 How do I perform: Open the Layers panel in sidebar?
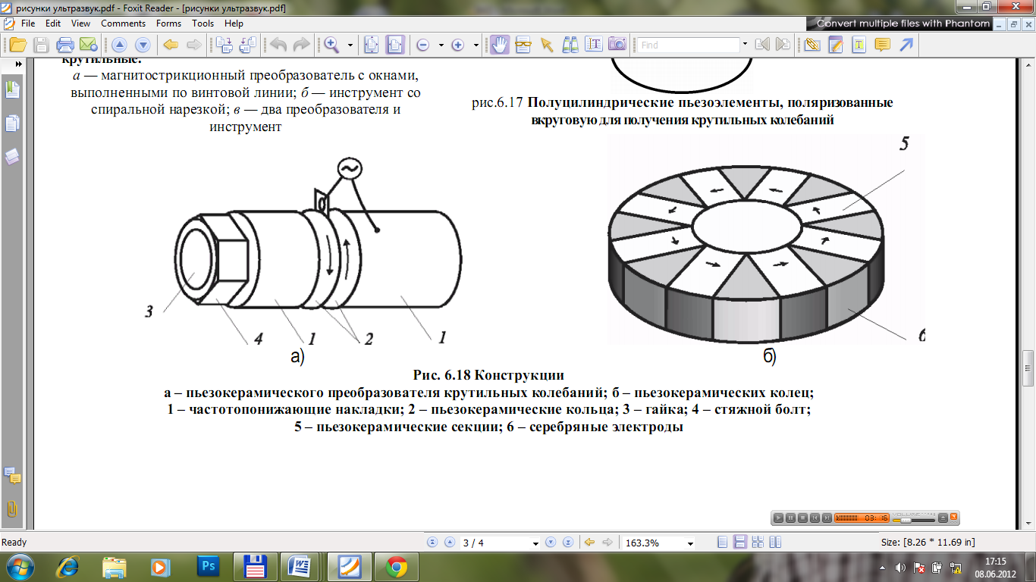(12, 157)
